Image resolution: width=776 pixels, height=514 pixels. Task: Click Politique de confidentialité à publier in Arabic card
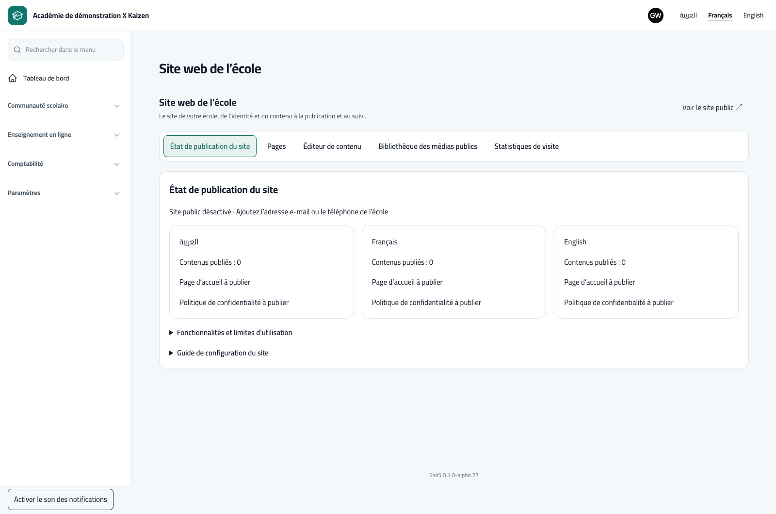click(234, 303)
